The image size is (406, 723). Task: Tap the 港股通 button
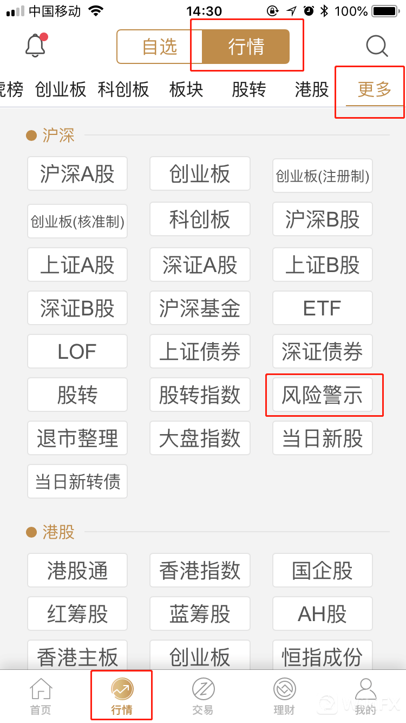pos(77,570)
